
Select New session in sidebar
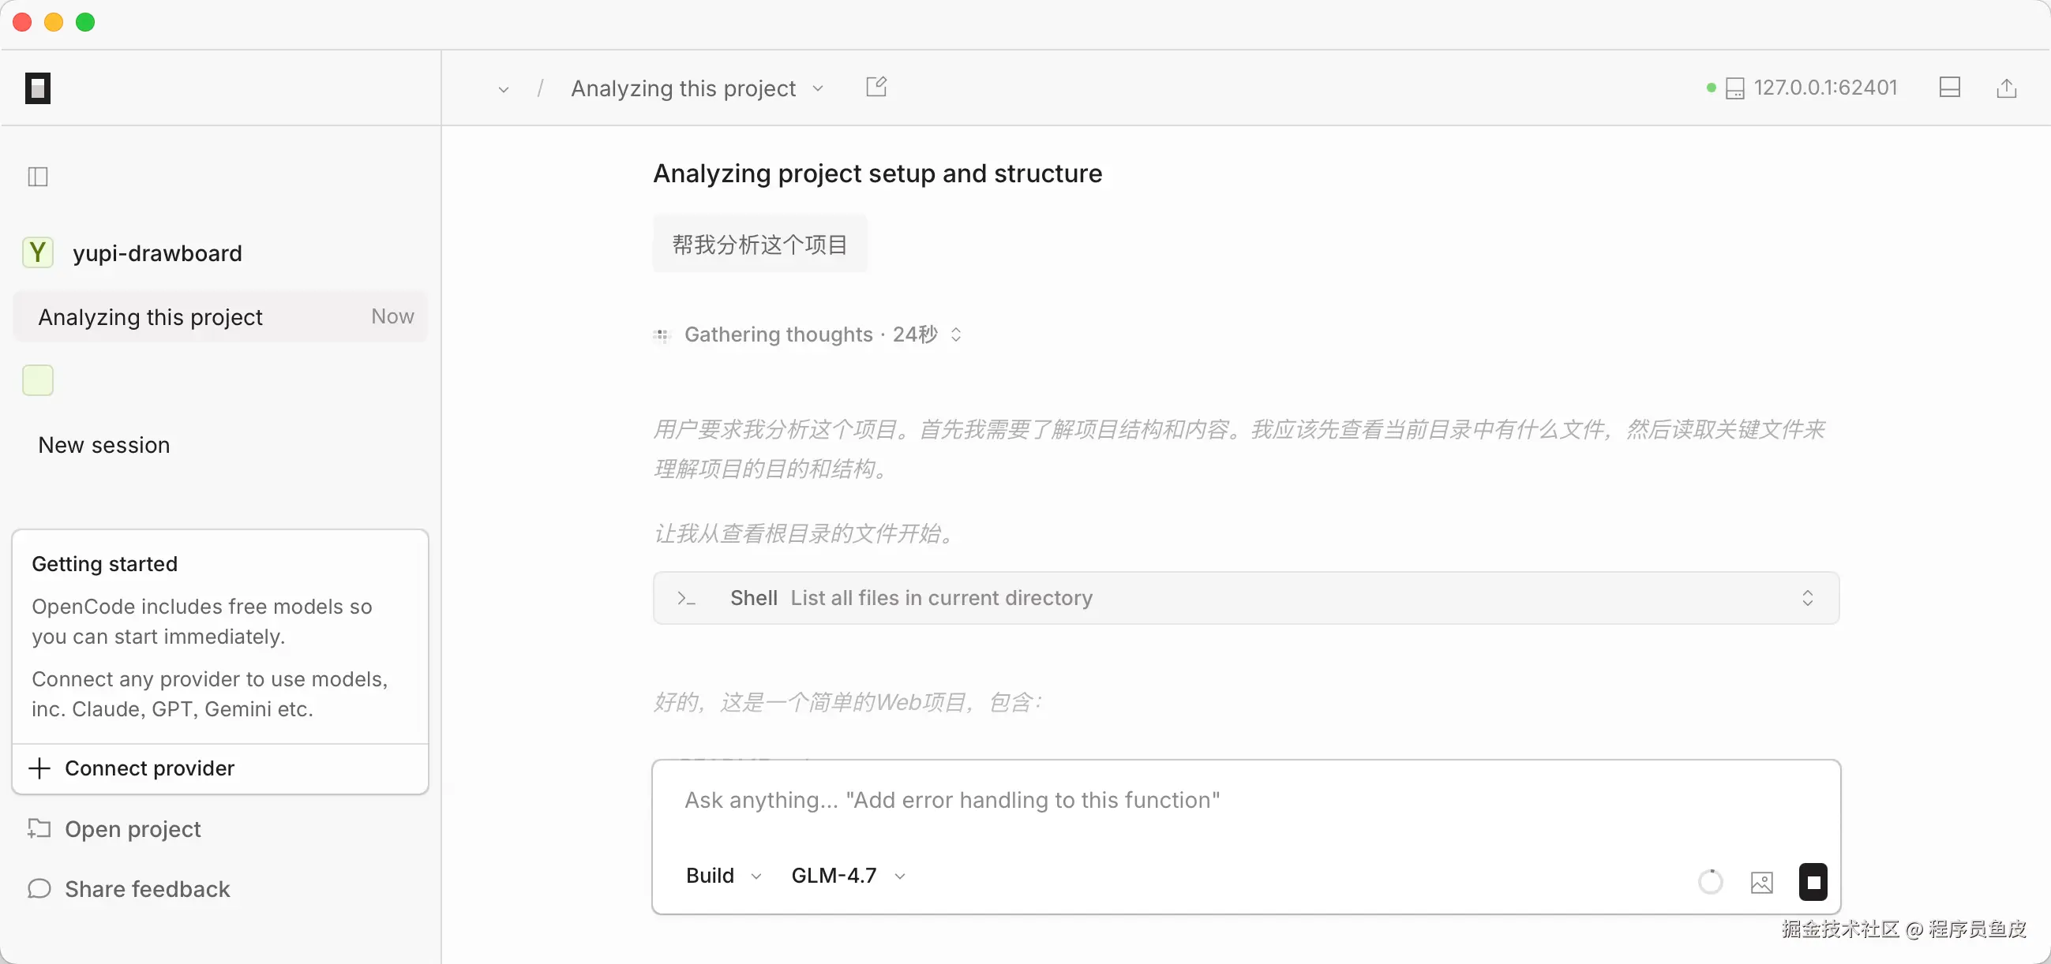[x=104, y=445]
